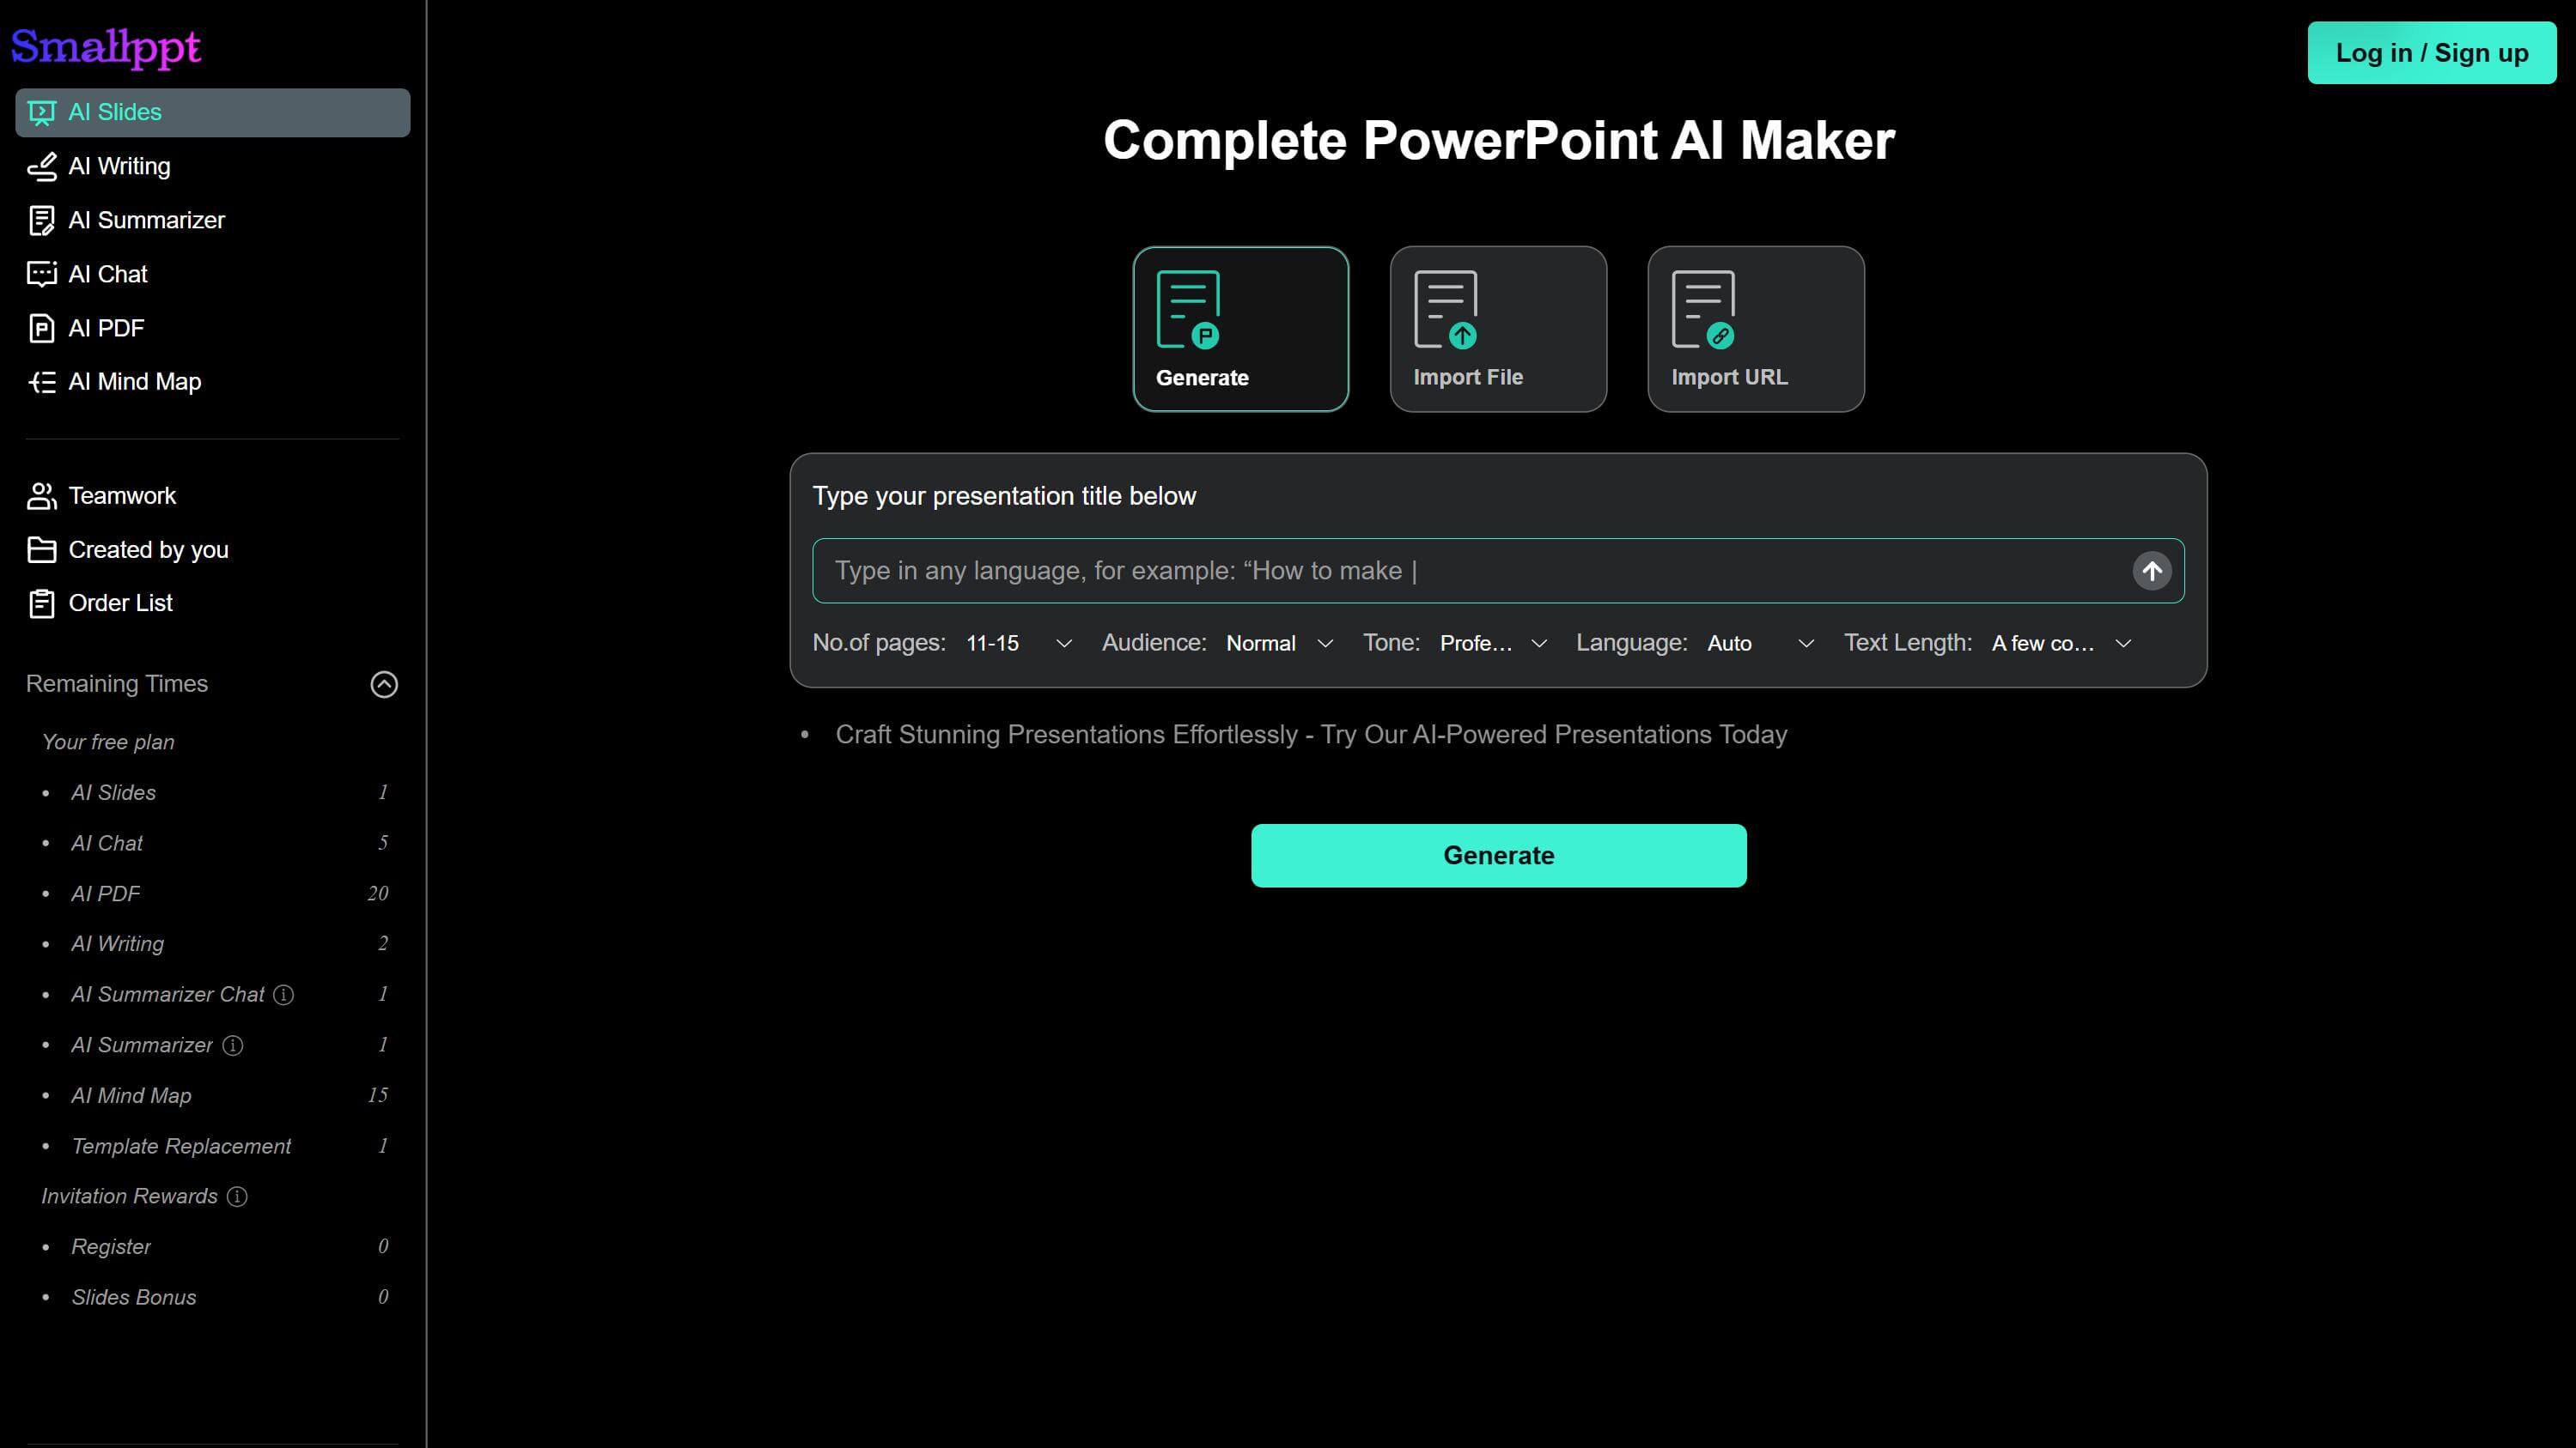This screenshot has width=2576, height=1448.
Task: Open the Tone dropdown
Action: pyautogui.click(x=1493, y=644)
